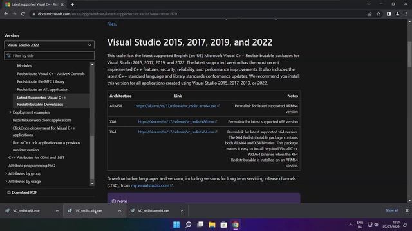Download the X64 vc_redist link
This screenshot has height=231, width=412.
tap(178, 132)
